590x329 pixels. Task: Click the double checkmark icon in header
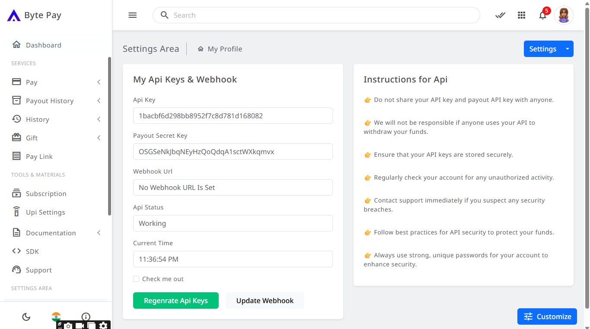pyautogui.click(x=500, y=15)
